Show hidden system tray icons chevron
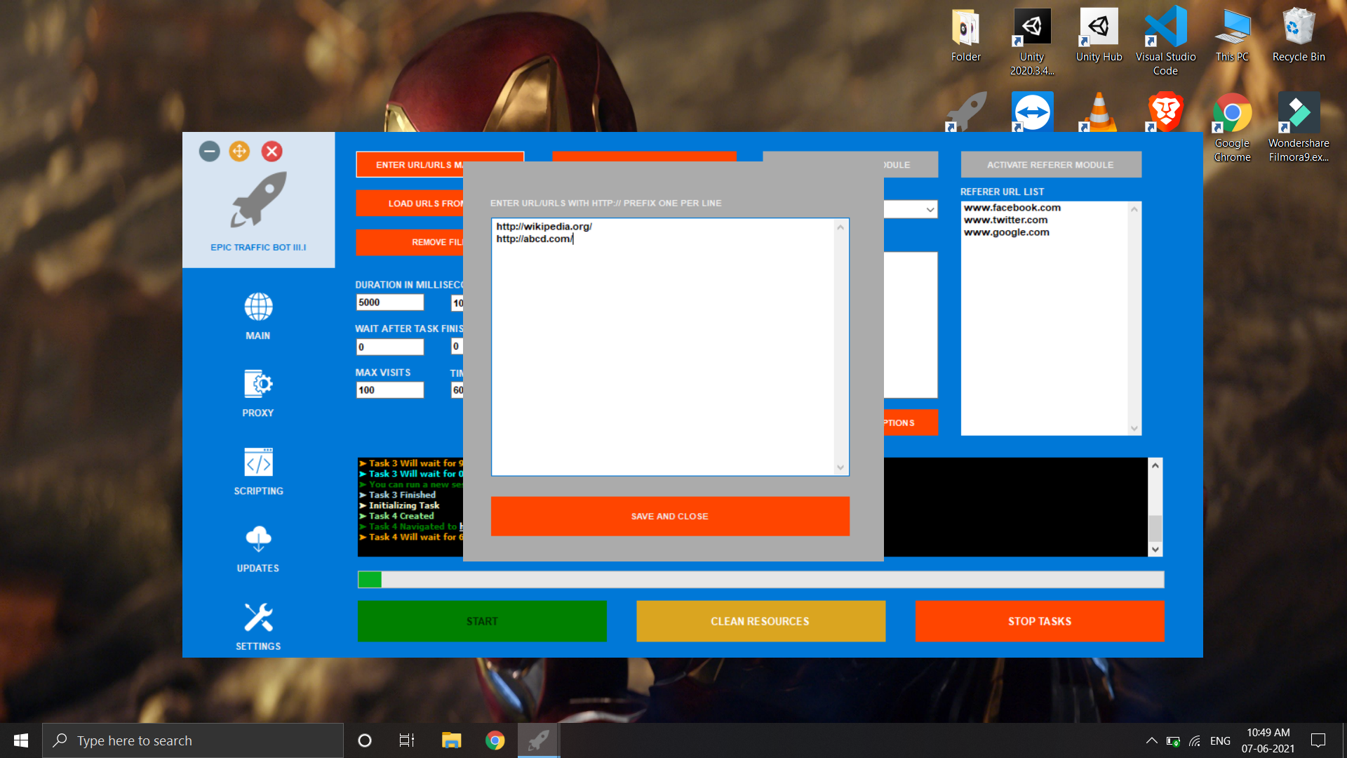 point(1151,740)
